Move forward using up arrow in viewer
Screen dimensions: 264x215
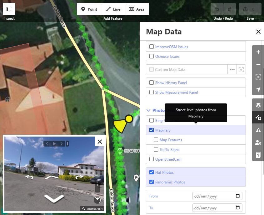tap(52, 177)
